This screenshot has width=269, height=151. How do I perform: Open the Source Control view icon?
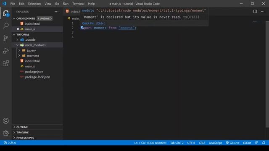click(5, 38)
